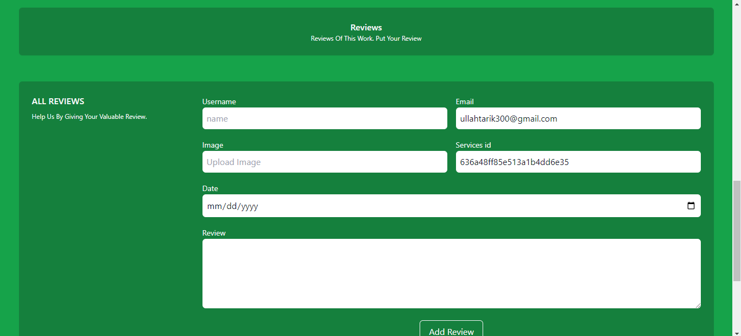Viewport: 741px width, 336px height.
Task: Select the day segment of the Date field
Action: [232, 206]
